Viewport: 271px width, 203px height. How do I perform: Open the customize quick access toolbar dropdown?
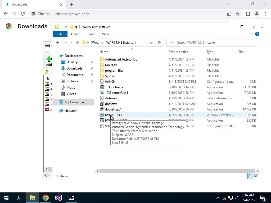[76, 27]
